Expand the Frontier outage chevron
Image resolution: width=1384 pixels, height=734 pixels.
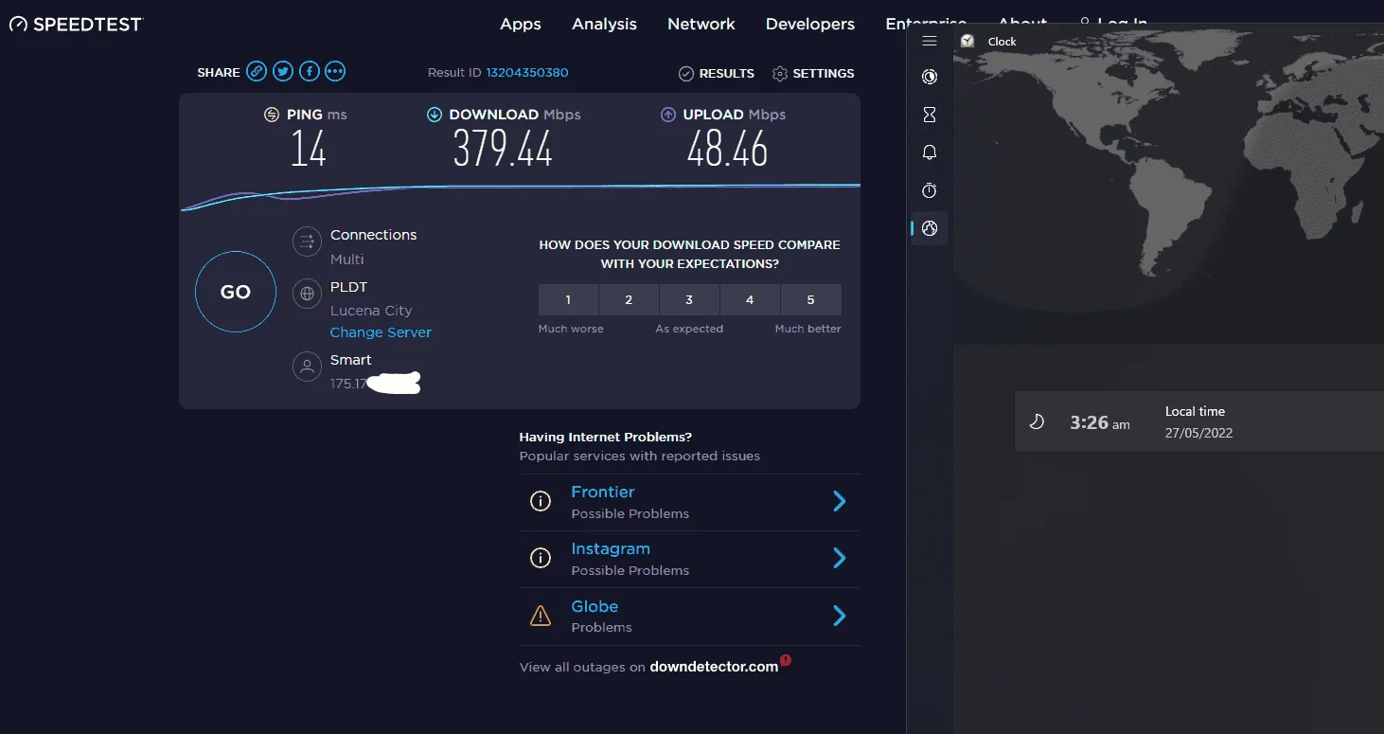click(x=839, y=502)
